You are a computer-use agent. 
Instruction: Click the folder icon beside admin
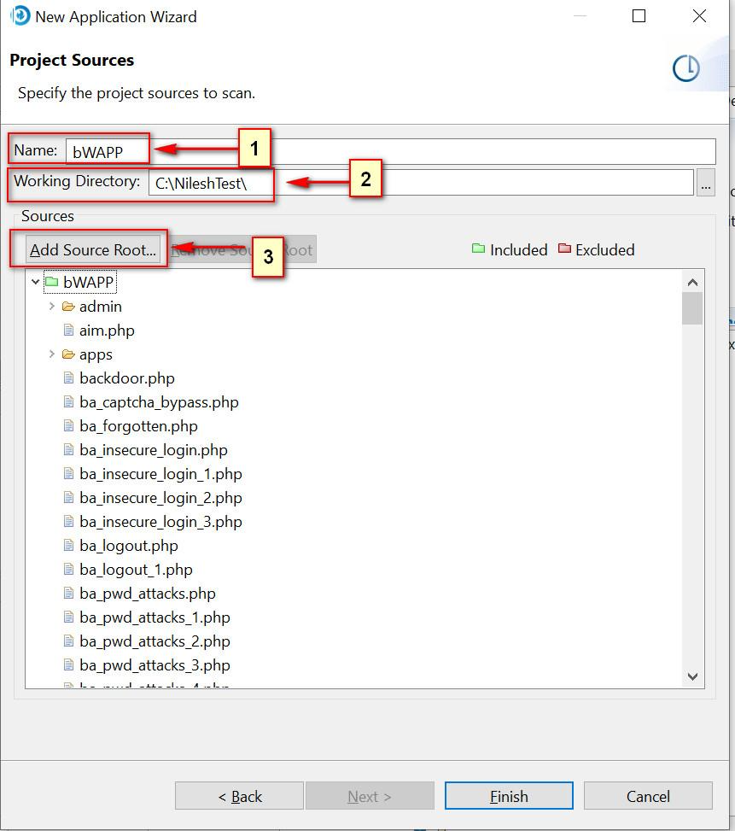tap(70, 306)
